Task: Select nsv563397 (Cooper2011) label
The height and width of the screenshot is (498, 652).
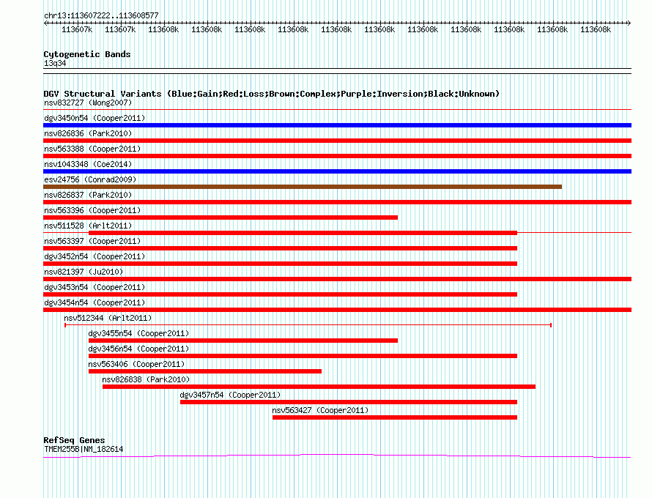Action: point(92,241)
